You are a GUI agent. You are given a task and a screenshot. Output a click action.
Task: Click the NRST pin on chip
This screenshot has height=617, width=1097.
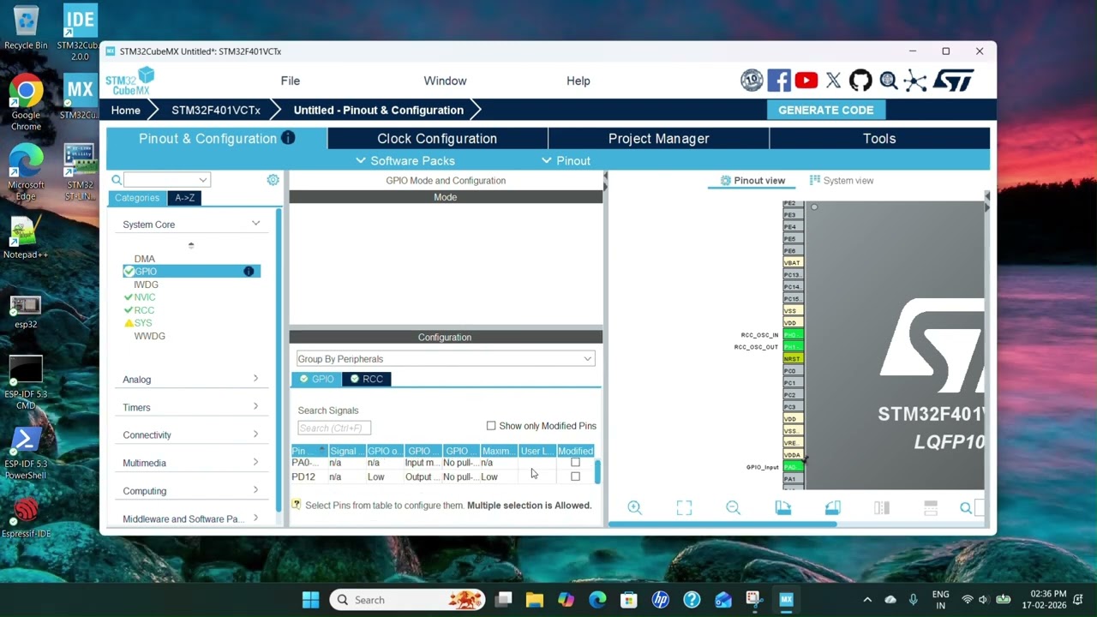[792, 358]
